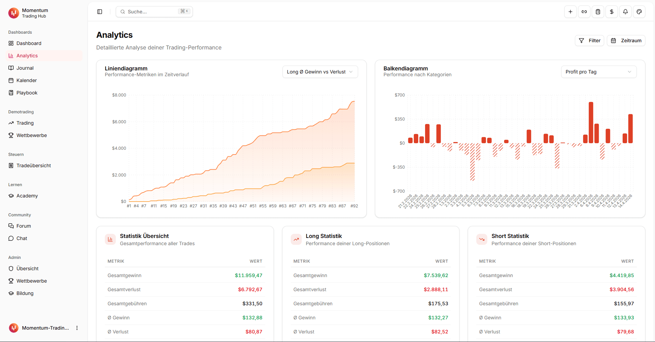
Task: Open Academy link in sidebar
Action: click(x=44, y=196)
